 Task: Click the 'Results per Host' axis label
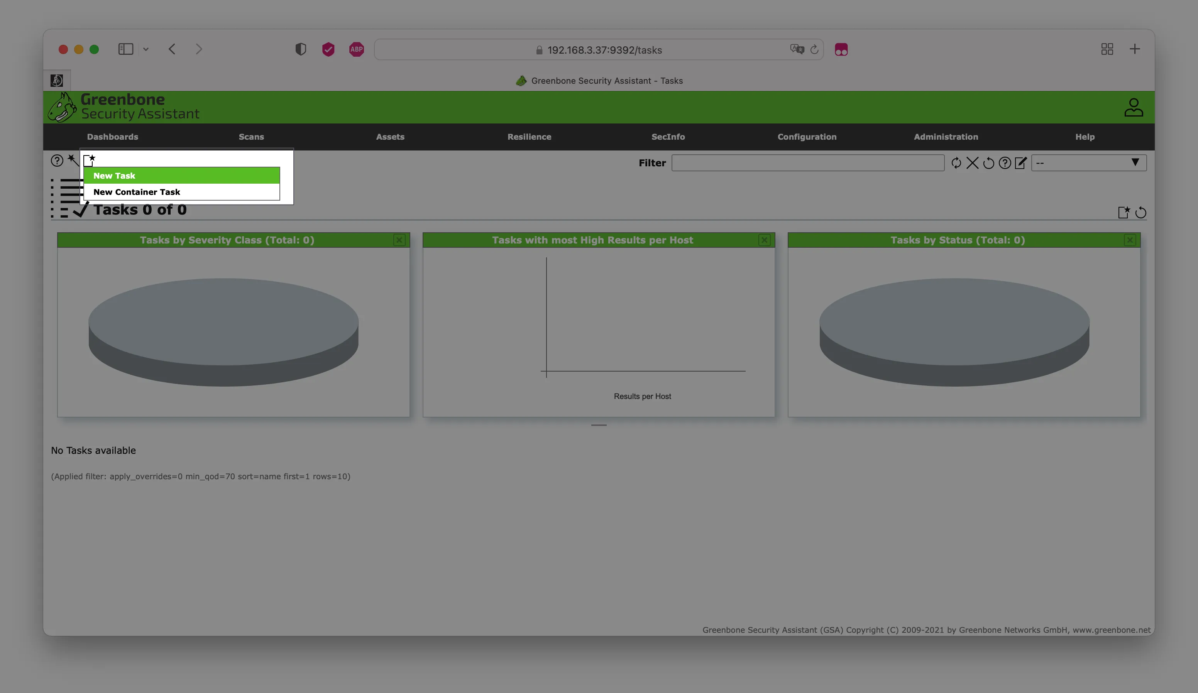[642, 396]
